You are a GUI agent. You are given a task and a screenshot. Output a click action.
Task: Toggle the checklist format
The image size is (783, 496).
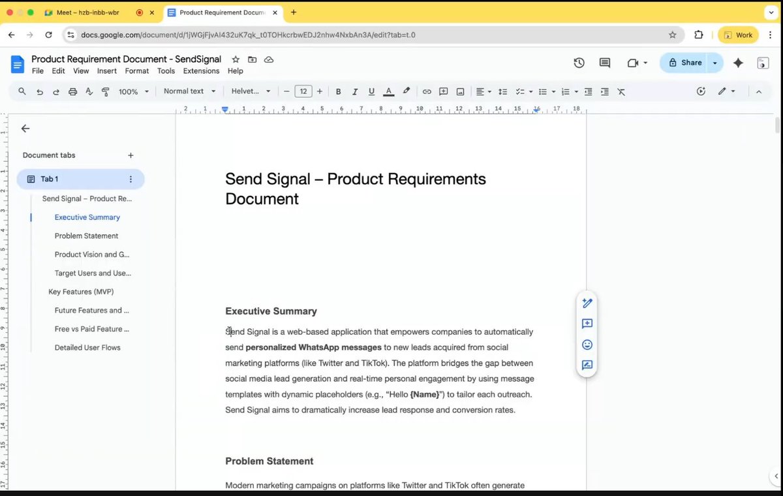[521, 91]
